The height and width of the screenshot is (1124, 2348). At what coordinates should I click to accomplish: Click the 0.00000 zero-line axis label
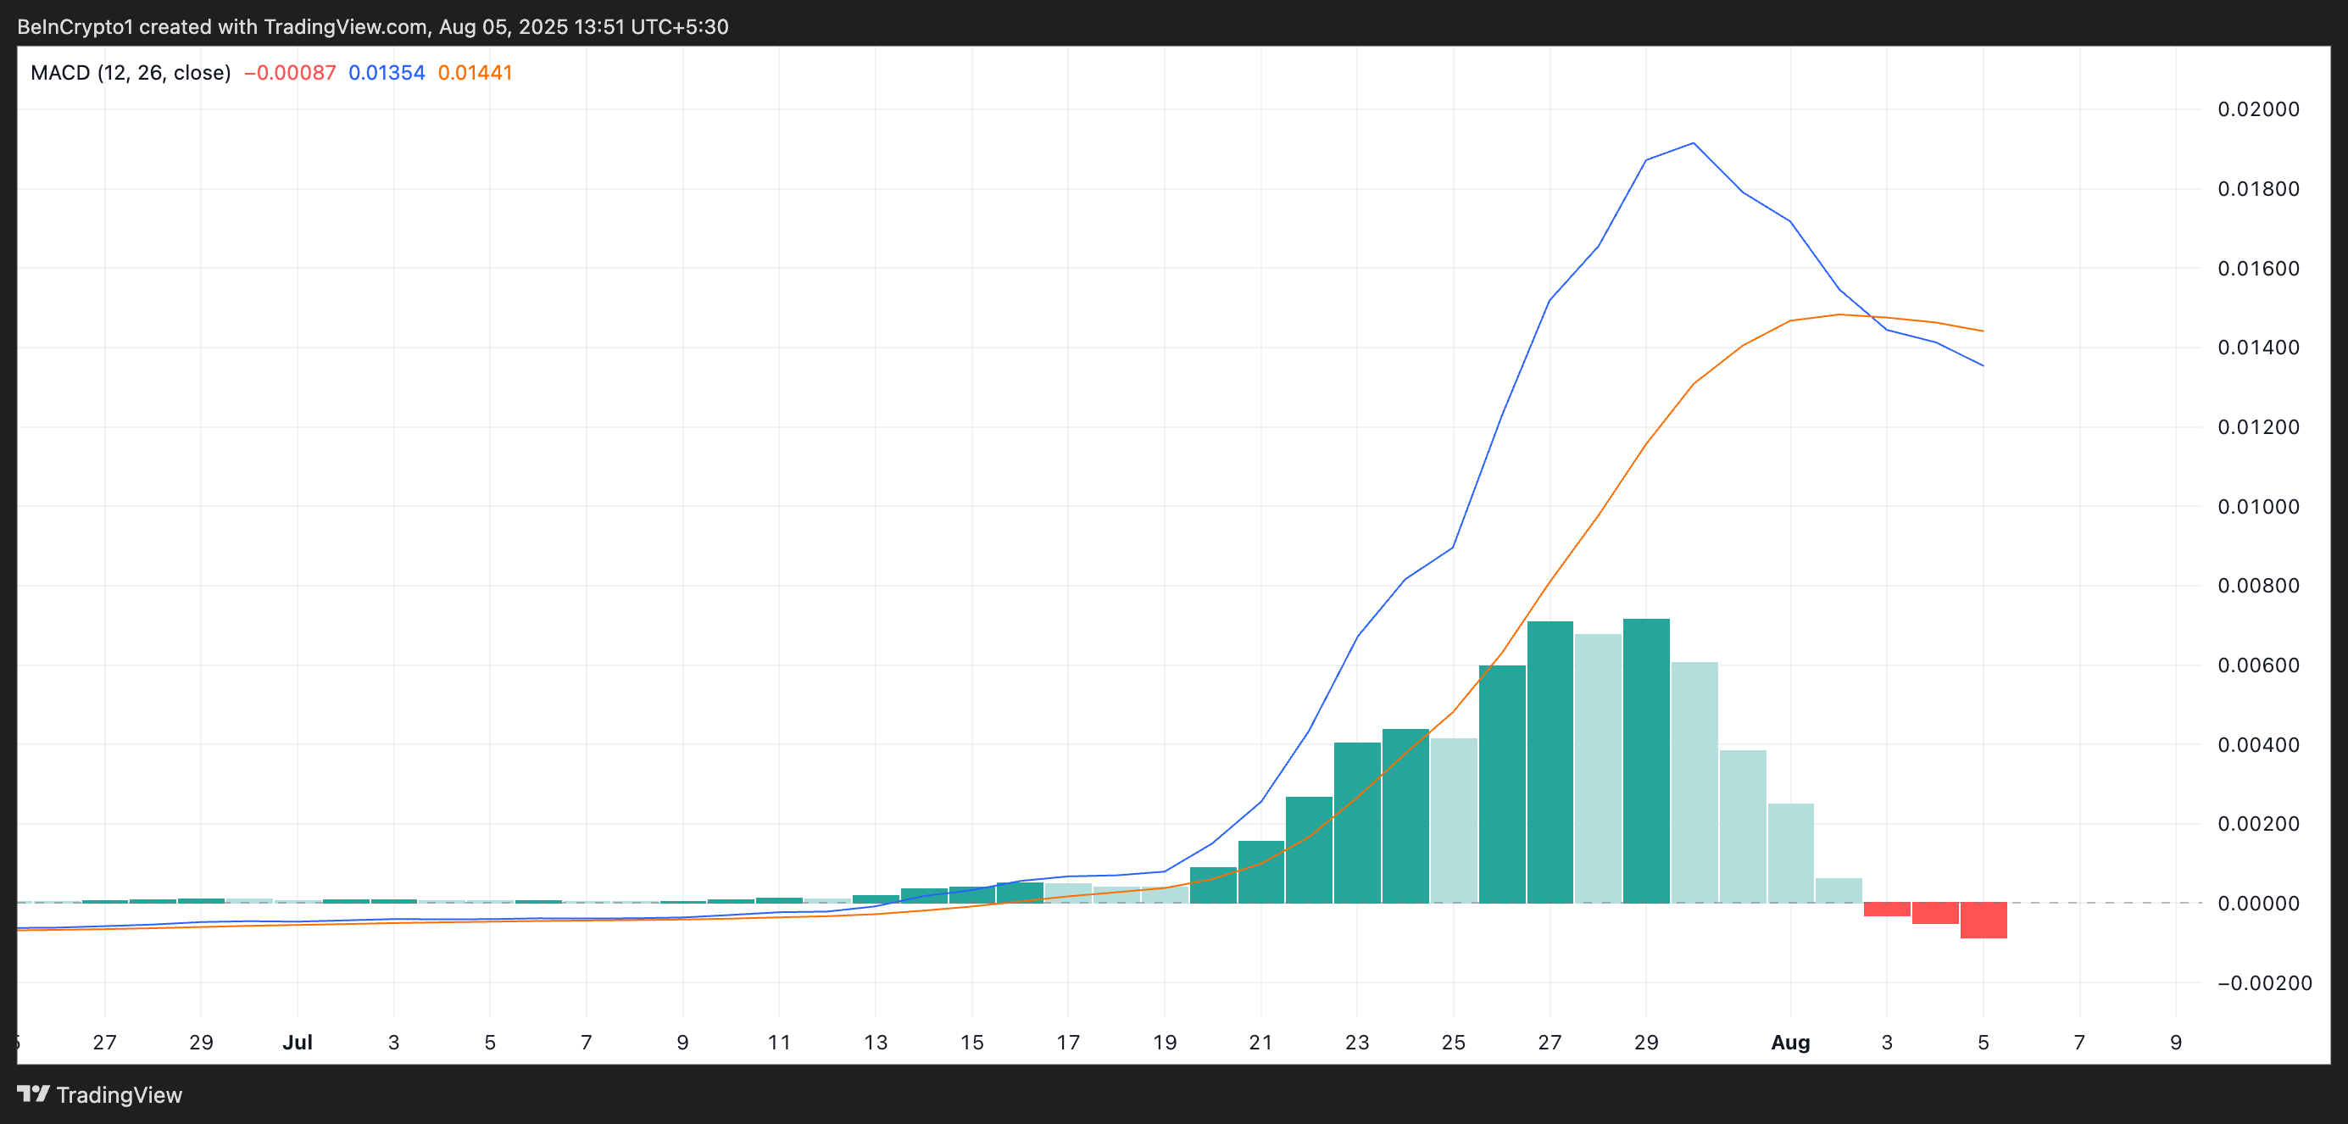2258,904
